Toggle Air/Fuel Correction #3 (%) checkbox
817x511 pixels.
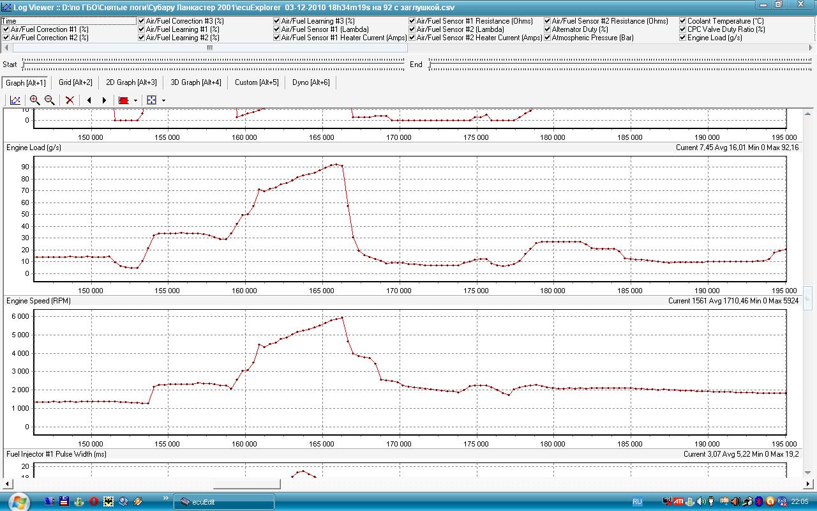(x=142, y=21)
